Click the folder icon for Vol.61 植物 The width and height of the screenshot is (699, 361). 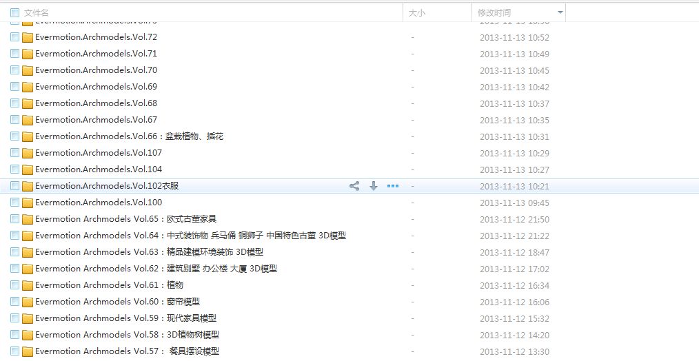(x=28, y=285)
